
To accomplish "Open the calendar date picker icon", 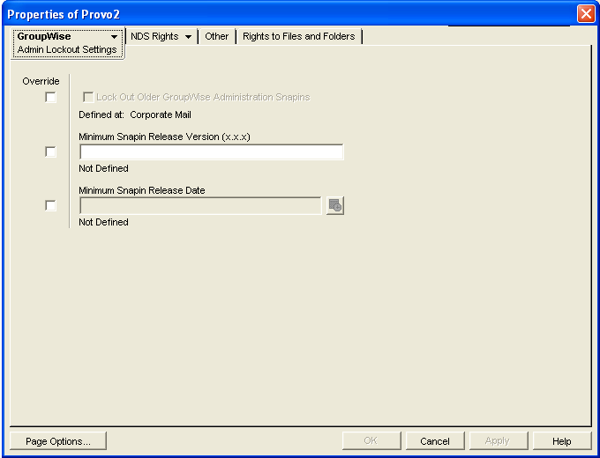I will (x=334, y=206).
